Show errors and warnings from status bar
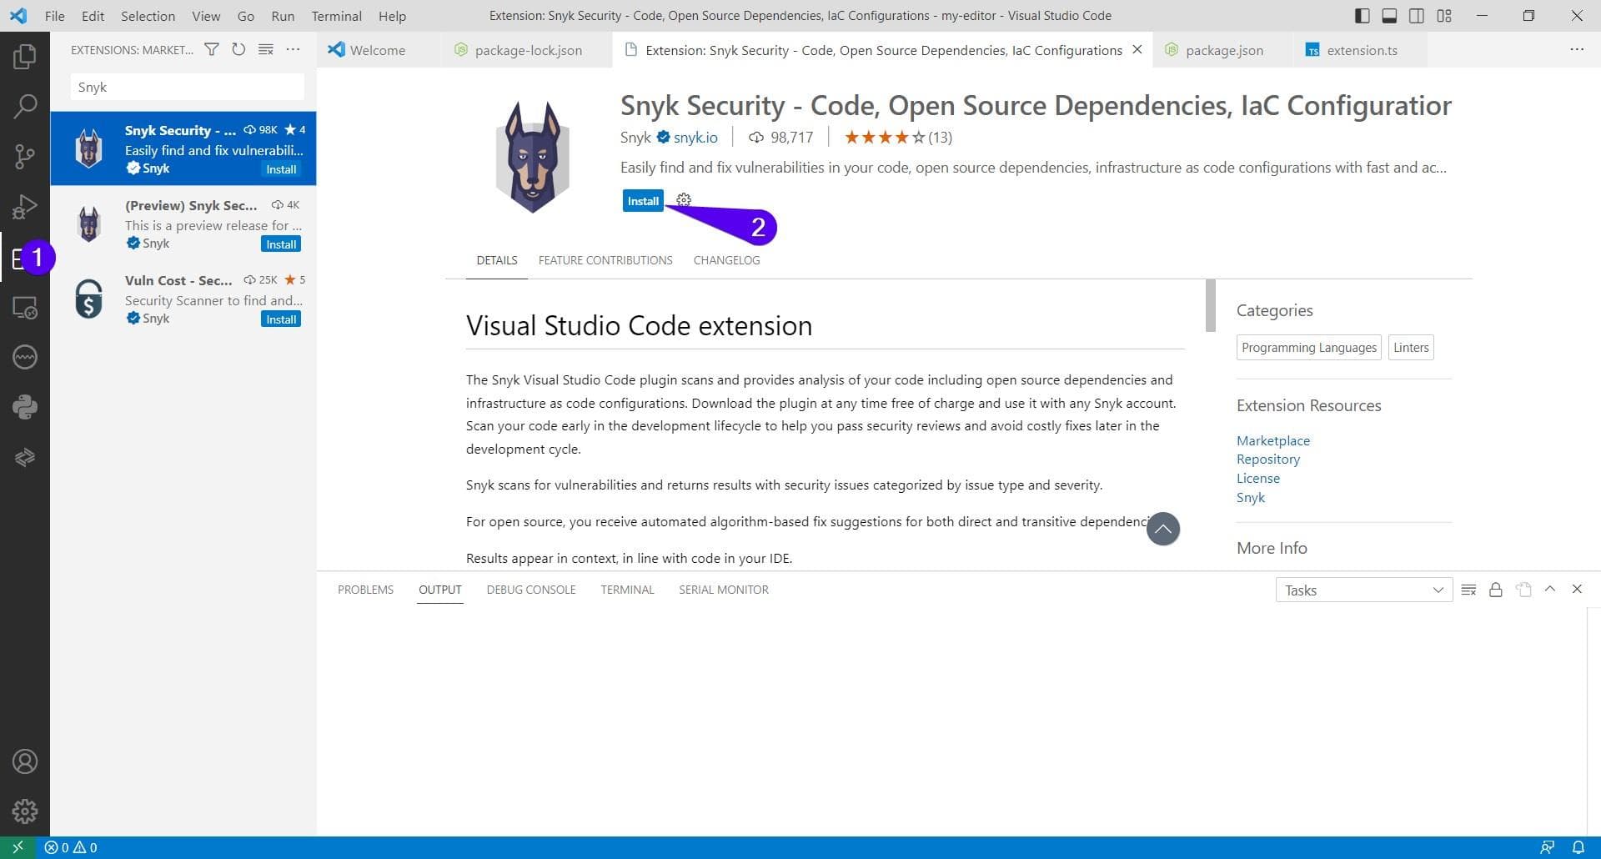The width and height of the screenshot is (1601, 859). click(71, 847)
